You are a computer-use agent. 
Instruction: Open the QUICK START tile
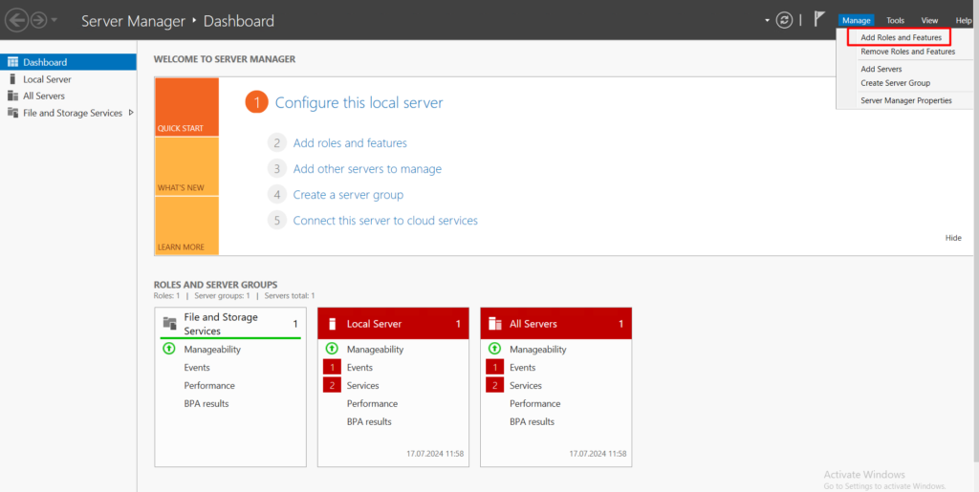click(x=186, y=107)
